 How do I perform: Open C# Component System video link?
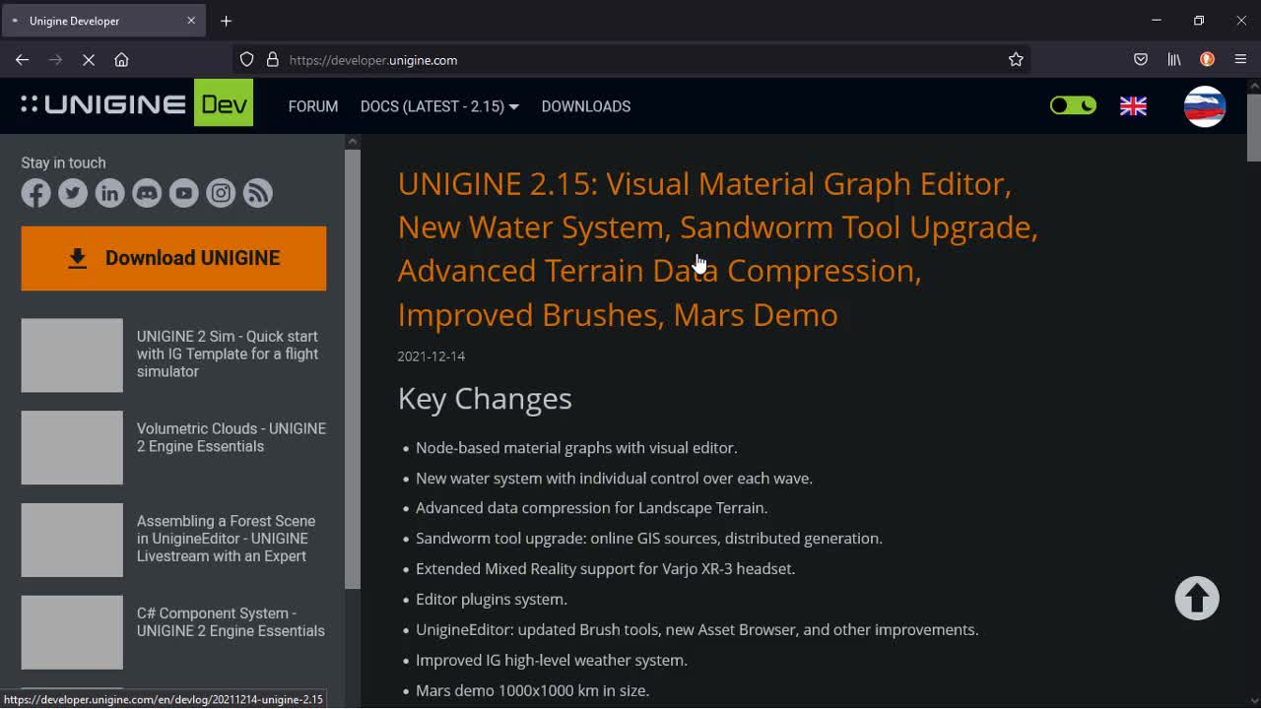231,621
